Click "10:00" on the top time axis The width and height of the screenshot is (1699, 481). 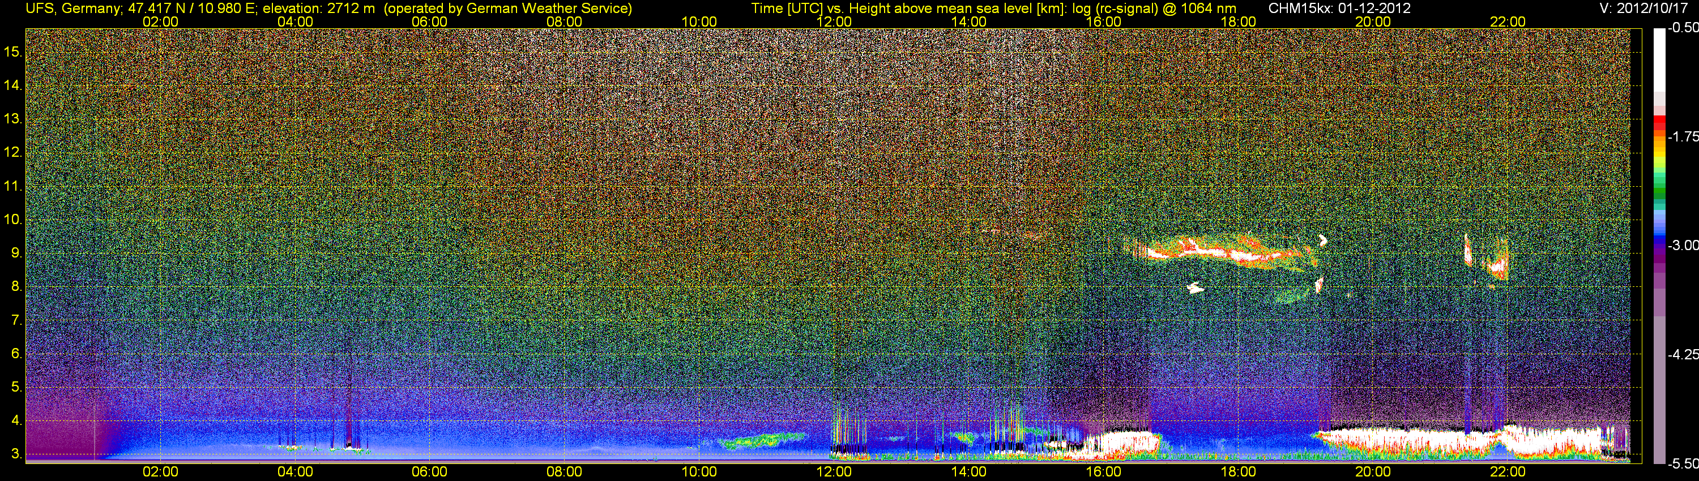pos(699,22)
